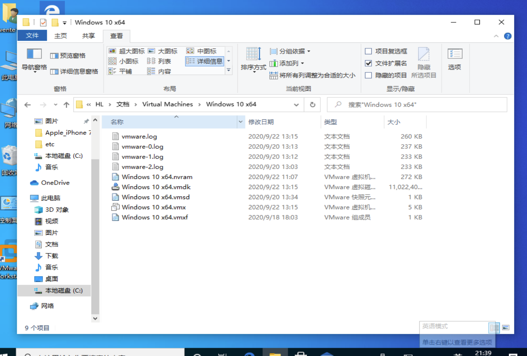Select the Windows 10 x64.vmdk file
Screen dimensions: 527x356
tap(156, 187)
